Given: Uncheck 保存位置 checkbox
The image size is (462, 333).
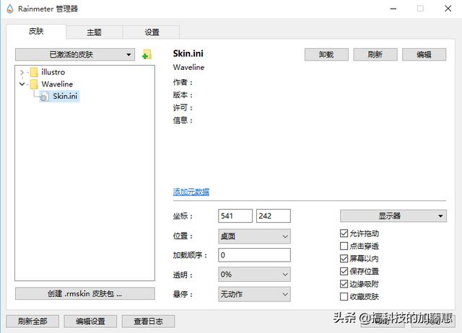Looking at the screenshot, I should 344,271.
